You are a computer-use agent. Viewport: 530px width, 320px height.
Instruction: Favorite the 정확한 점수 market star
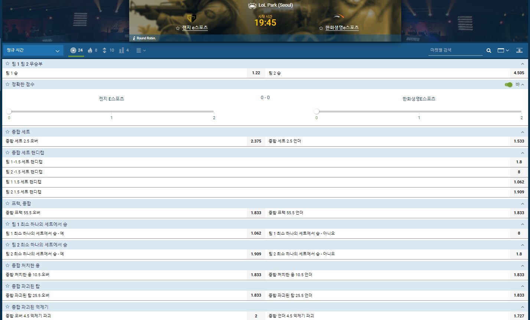(7, 84)
